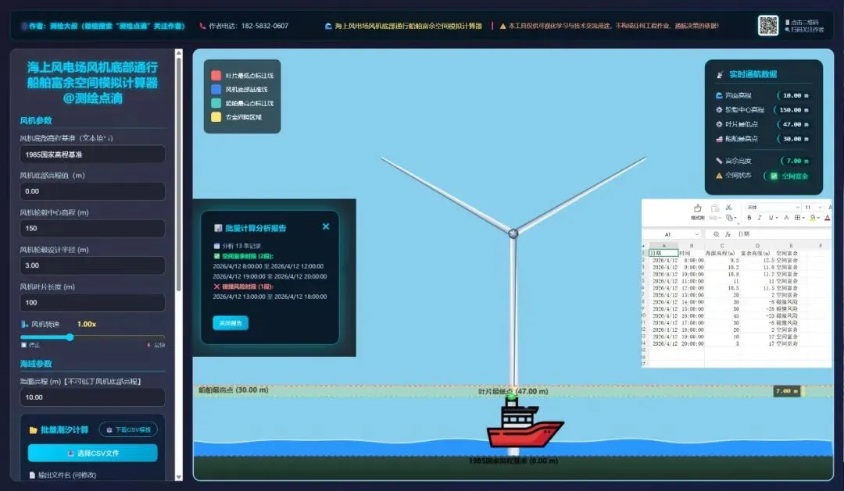Focus the hub center elevation field showing 150

pyautogui.click(x=92, y=228)
